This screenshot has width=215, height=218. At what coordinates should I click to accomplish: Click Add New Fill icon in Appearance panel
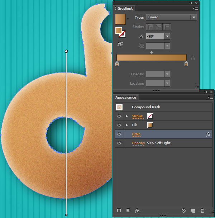(x=128, y=211)
